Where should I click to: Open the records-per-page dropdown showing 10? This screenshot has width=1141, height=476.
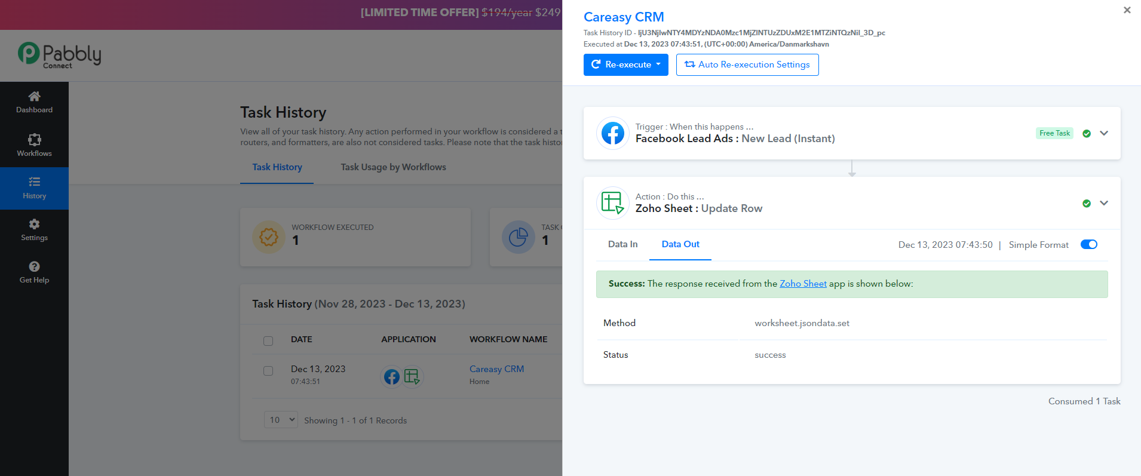coord(281,420)
